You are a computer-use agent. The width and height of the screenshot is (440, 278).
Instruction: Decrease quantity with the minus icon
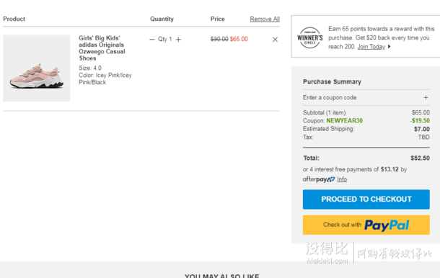pos(151,40)
